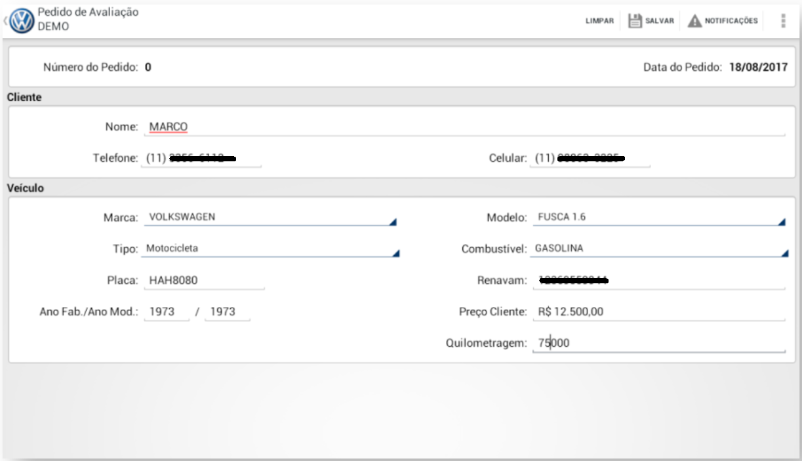
Task: Click the Ano Mod. year field
Action: click(228, 312)
